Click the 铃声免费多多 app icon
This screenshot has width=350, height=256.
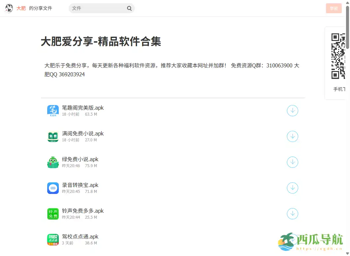point(53,214)
